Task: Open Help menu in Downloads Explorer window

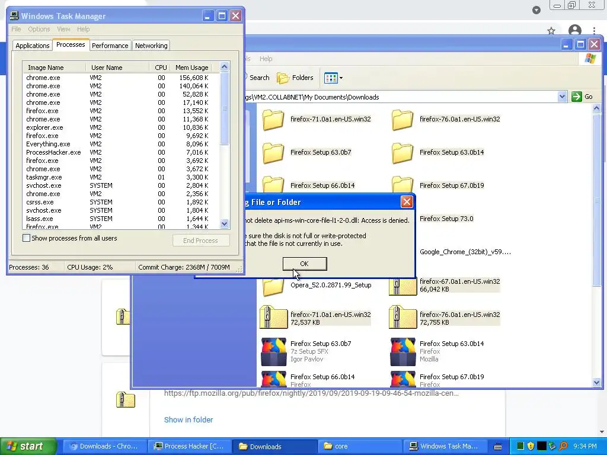Action: point(266,59)
